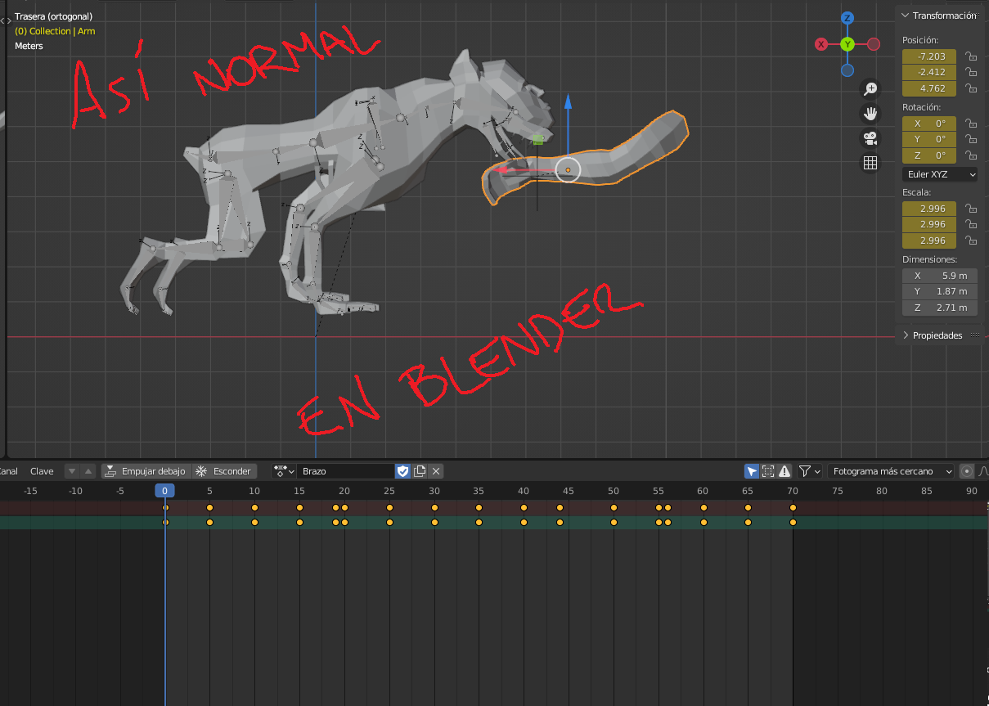This screenshot has width=989, height=706.
Task: Open the funnel filters dropdown
Action: [x=810, y=471]
